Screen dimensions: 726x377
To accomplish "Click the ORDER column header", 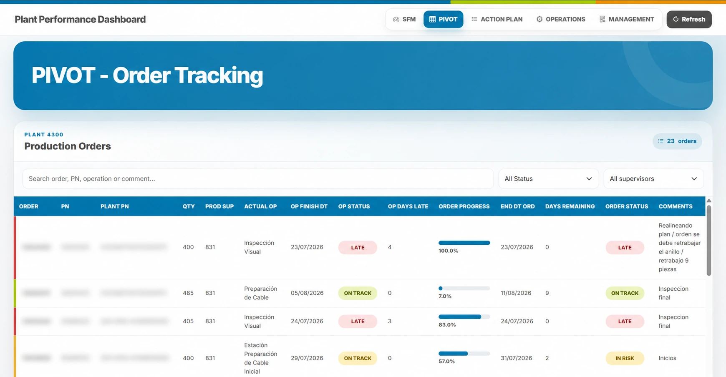I will click(x=29, y=206).
